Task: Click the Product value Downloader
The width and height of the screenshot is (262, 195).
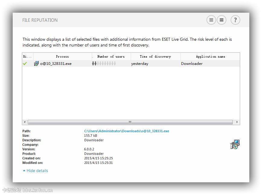Action: 94,154
